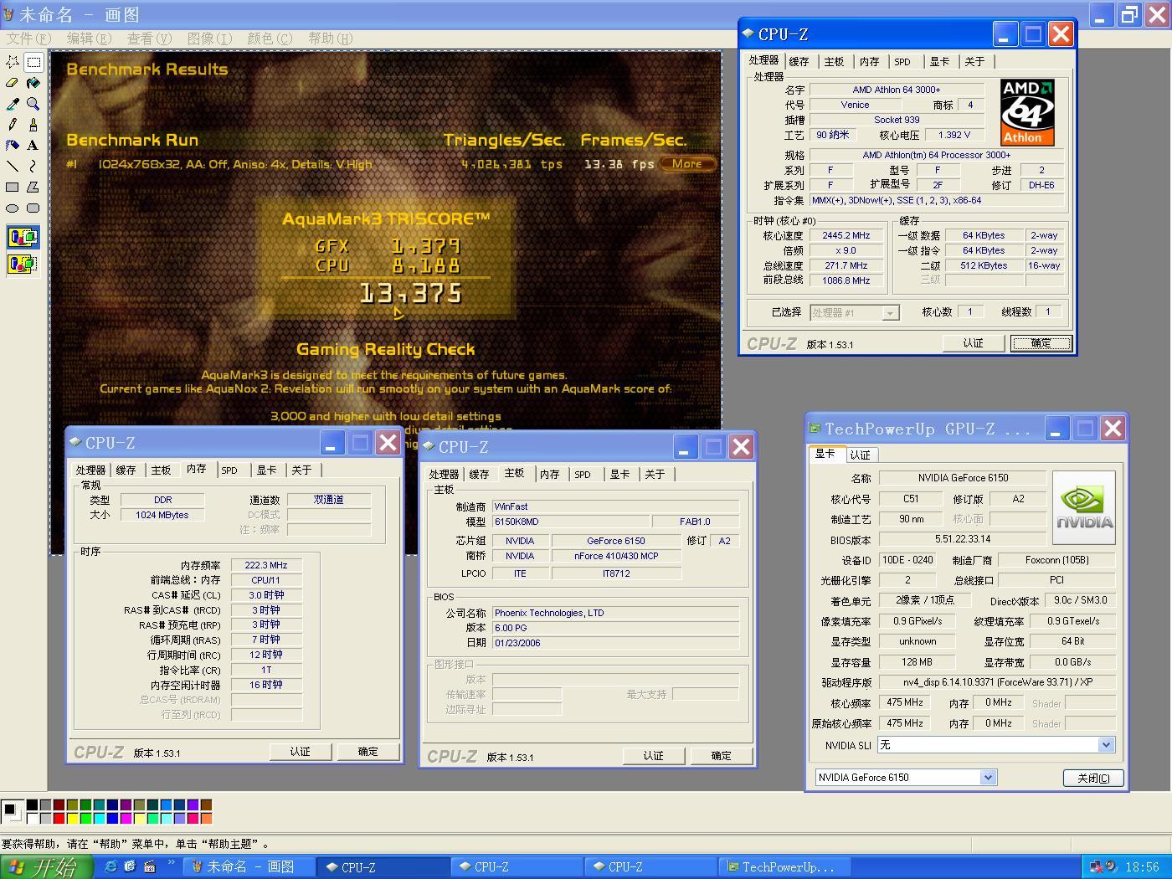This screenshot has width=1172, height=879.
Task: Click the AMD Athlon 64 logo in CPU-Z
Action: 1027,113
